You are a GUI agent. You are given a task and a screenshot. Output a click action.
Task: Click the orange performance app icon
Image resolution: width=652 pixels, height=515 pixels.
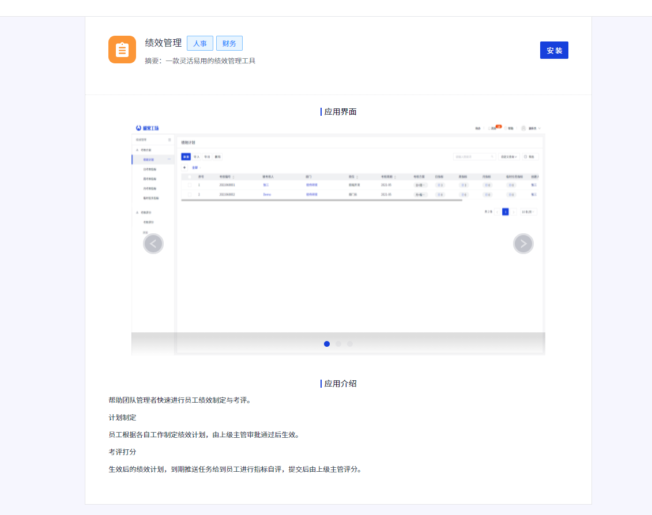[122, 50]
